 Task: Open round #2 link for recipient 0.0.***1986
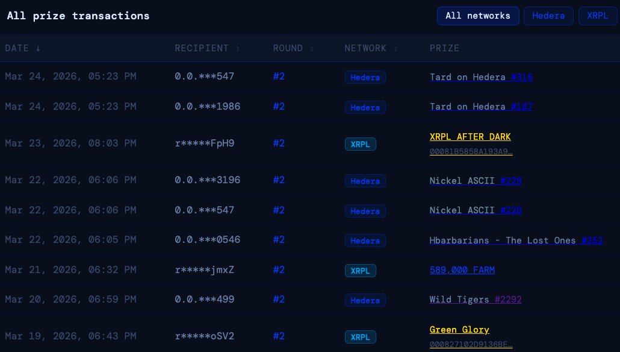pyautogui.click(x=279, y=107)
